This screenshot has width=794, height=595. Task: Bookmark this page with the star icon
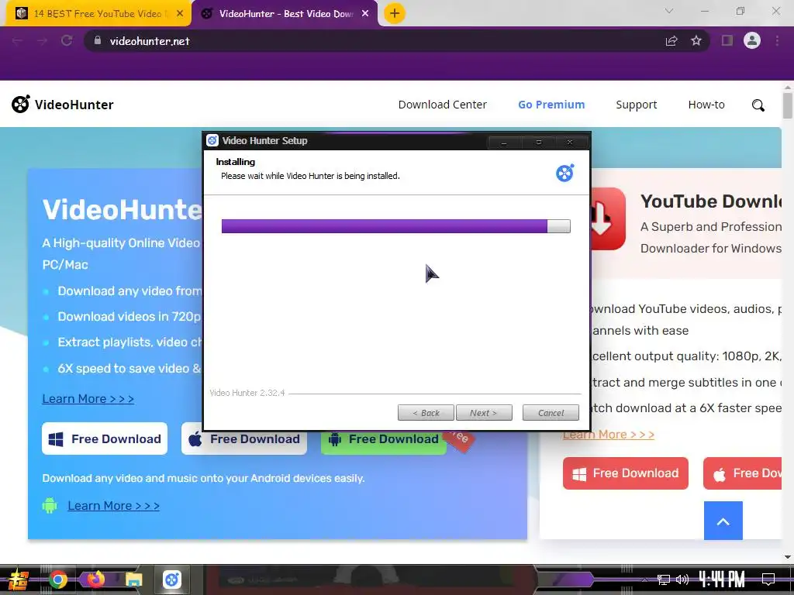(x=696, y=41)
